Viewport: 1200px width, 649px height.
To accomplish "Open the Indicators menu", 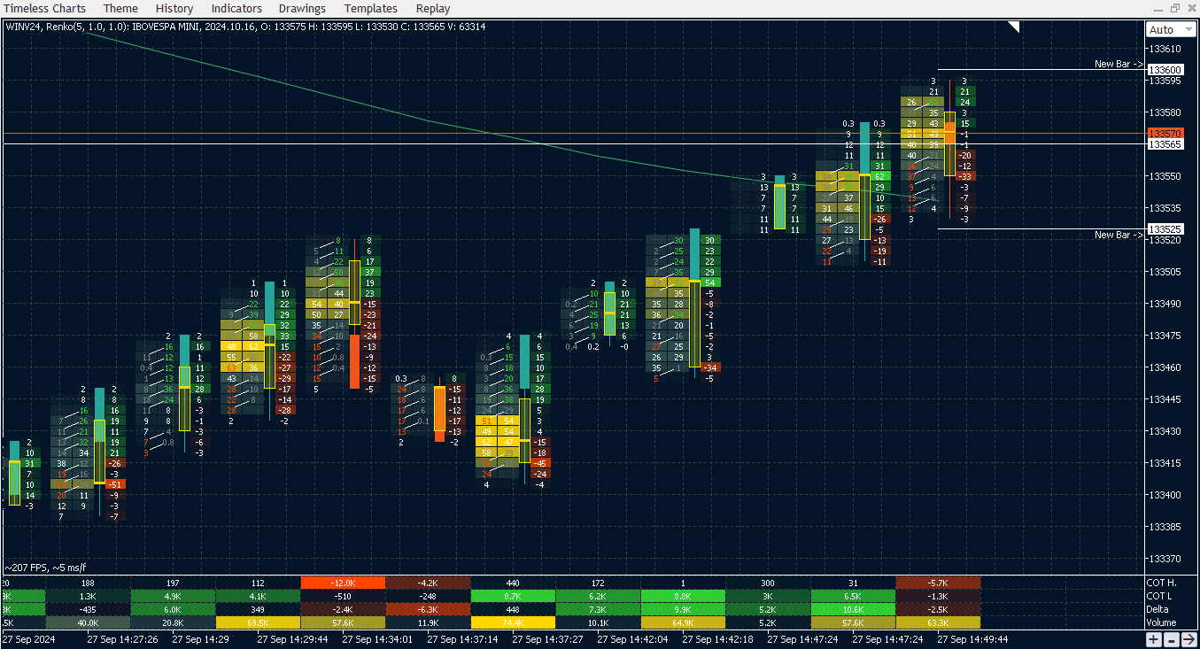I will (x=236, y=8).
